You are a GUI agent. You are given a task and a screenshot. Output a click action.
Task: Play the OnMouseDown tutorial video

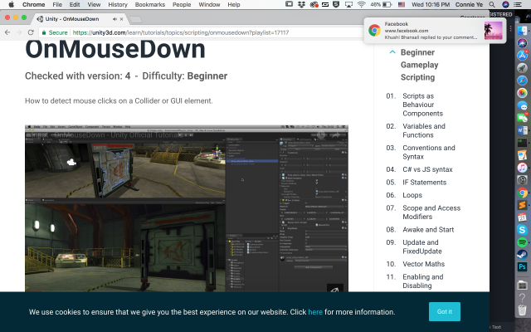(187, 208)
